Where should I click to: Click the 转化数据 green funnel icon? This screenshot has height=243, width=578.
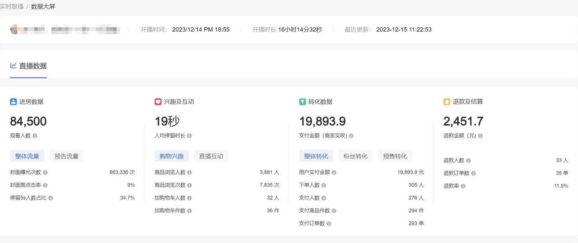tap(302, 102)
